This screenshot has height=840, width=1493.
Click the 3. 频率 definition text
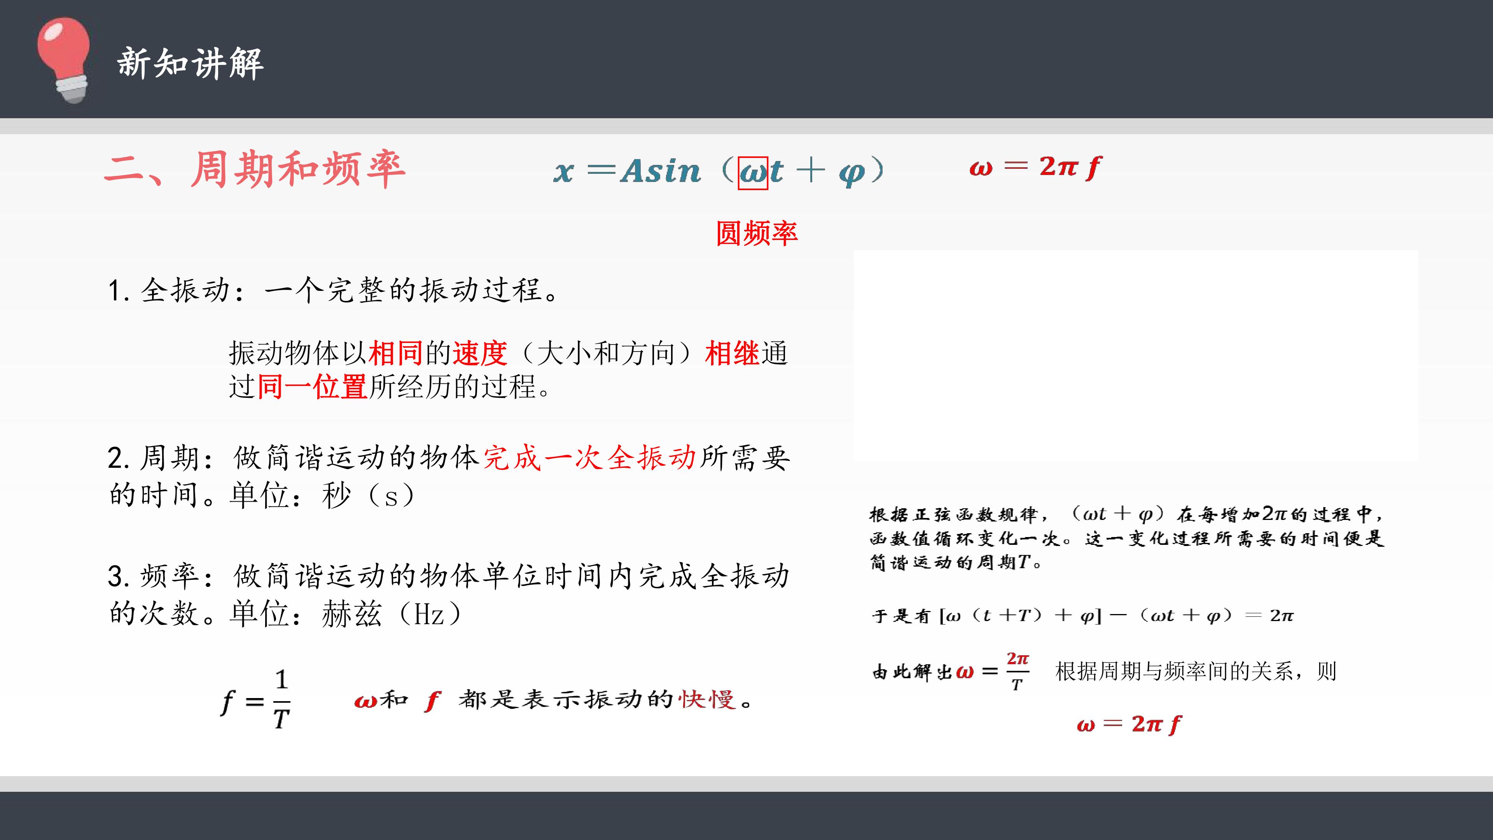click(449, 595)
